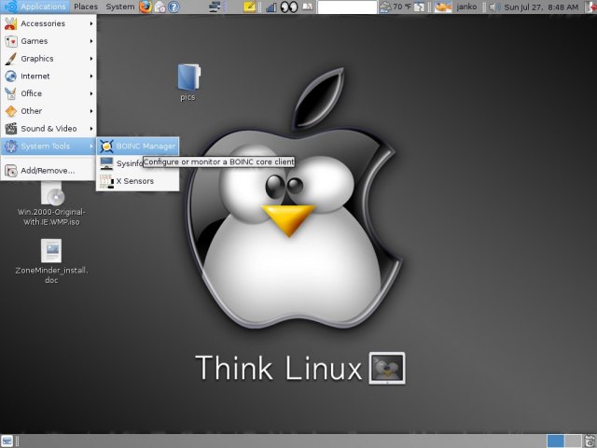
Task: Click the white text field in top panel
Action: pyautogui.click(x=347, y=7)
